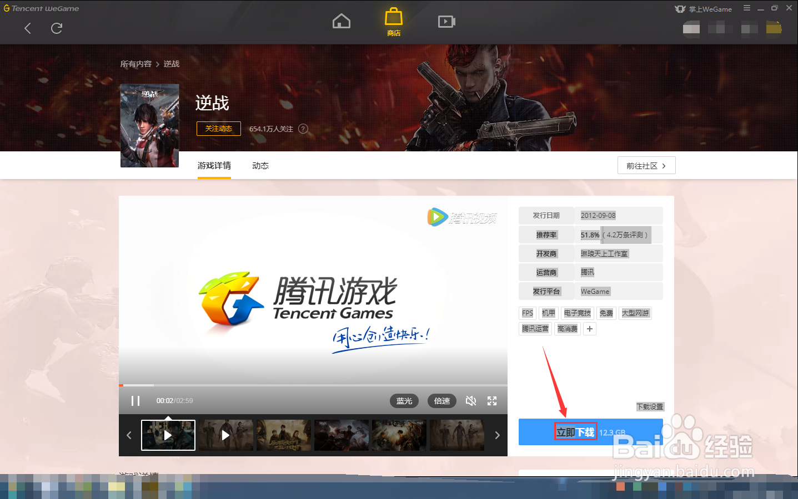Open 掌上WeGame in the title bar
Viewport: 798px width, 499px height.
tap(703, 9)
